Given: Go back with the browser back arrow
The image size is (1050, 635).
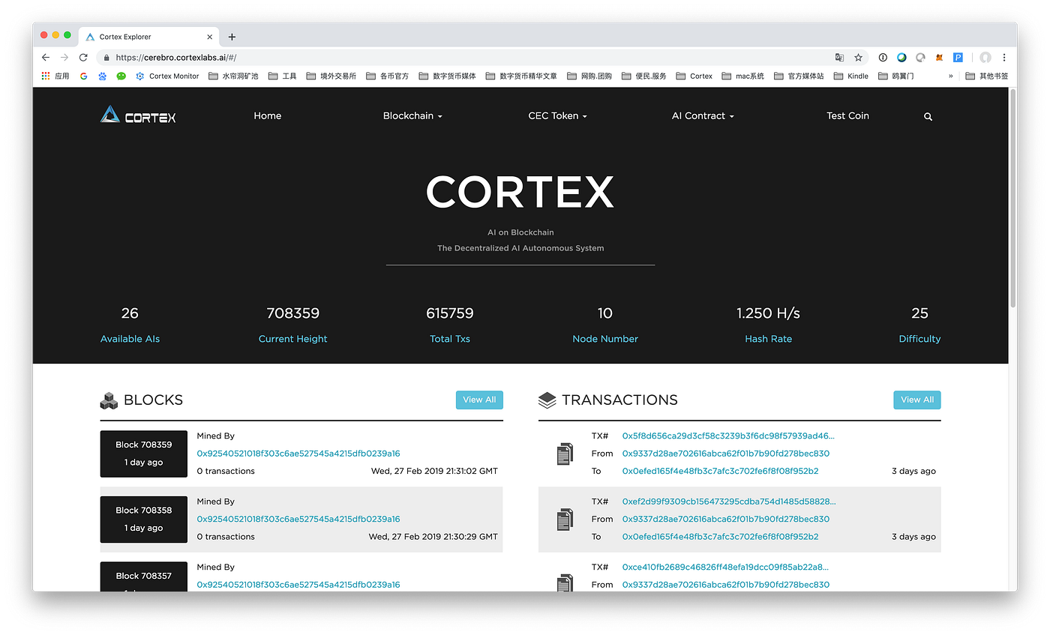Looking at the screenshot, I should 46,57.
